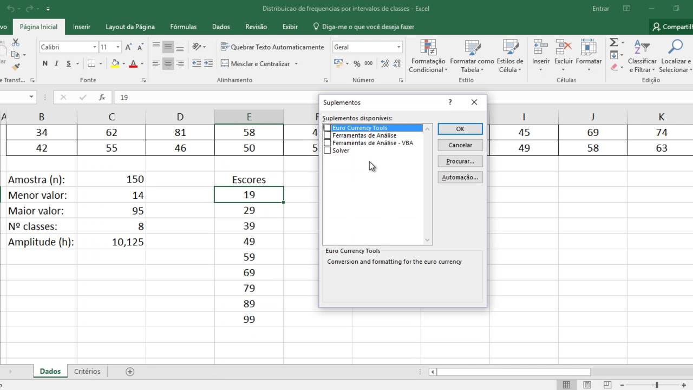Viewport: 693px width, 390px height.
Task: Click the Fill down icon
Action: pos(613,55)
